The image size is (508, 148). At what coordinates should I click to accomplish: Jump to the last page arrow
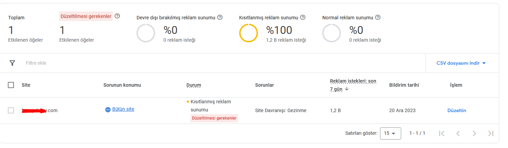click(491, 133)
